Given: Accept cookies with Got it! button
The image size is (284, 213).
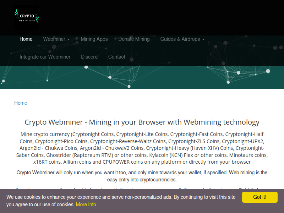Looking at the screenshot, I should 260,197.
